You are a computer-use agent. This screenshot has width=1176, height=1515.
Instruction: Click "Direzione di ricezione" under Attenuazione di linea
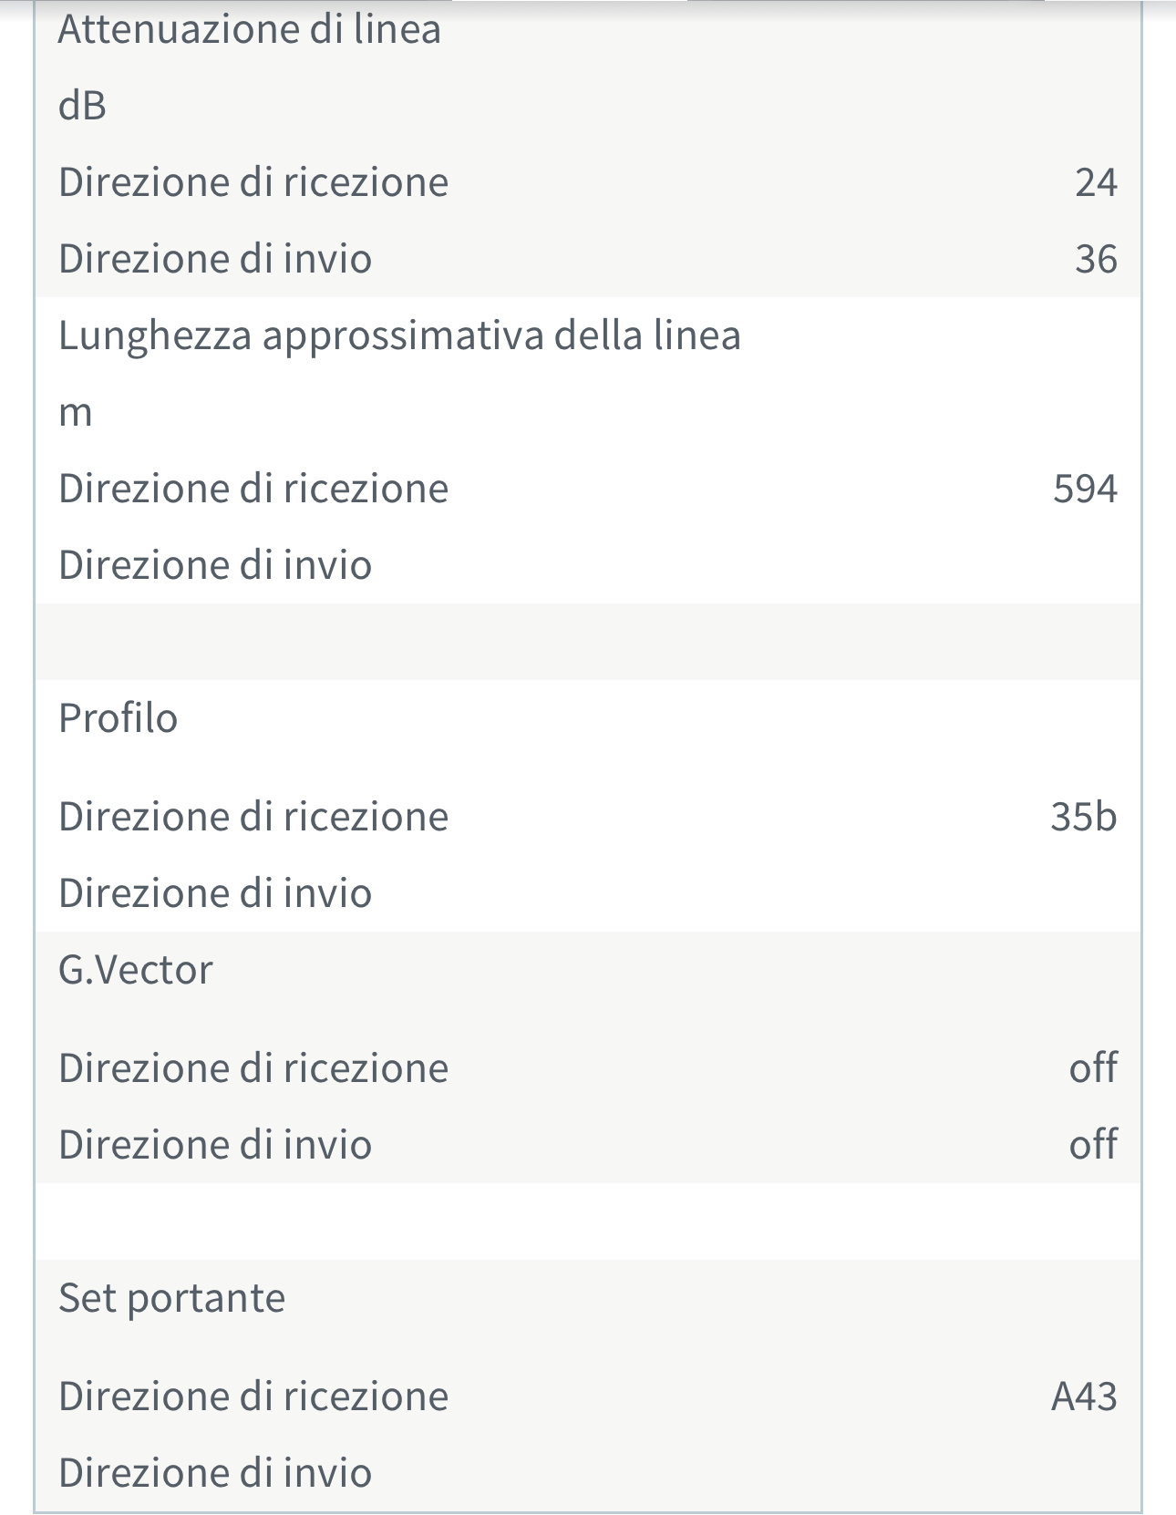[253, 182]
